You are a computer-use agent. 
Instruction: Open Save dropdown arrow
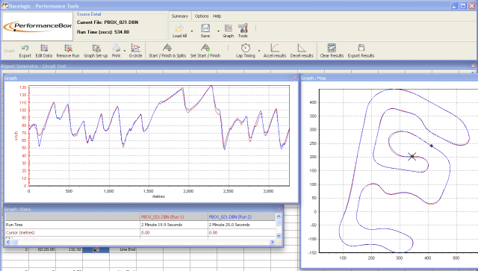coord(218,31)
